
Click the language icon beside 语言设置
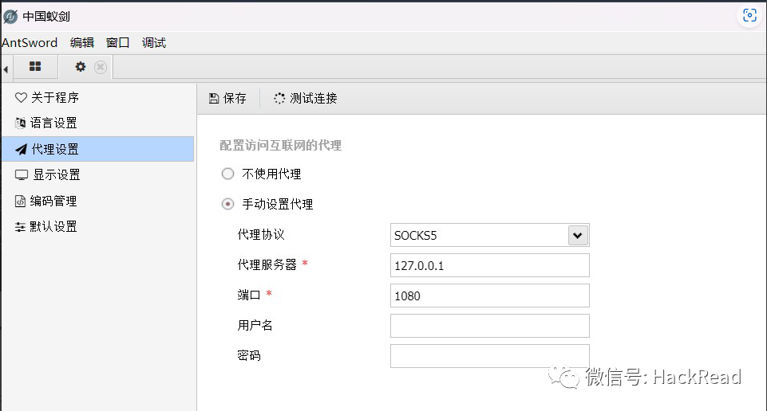click(20, 123)
